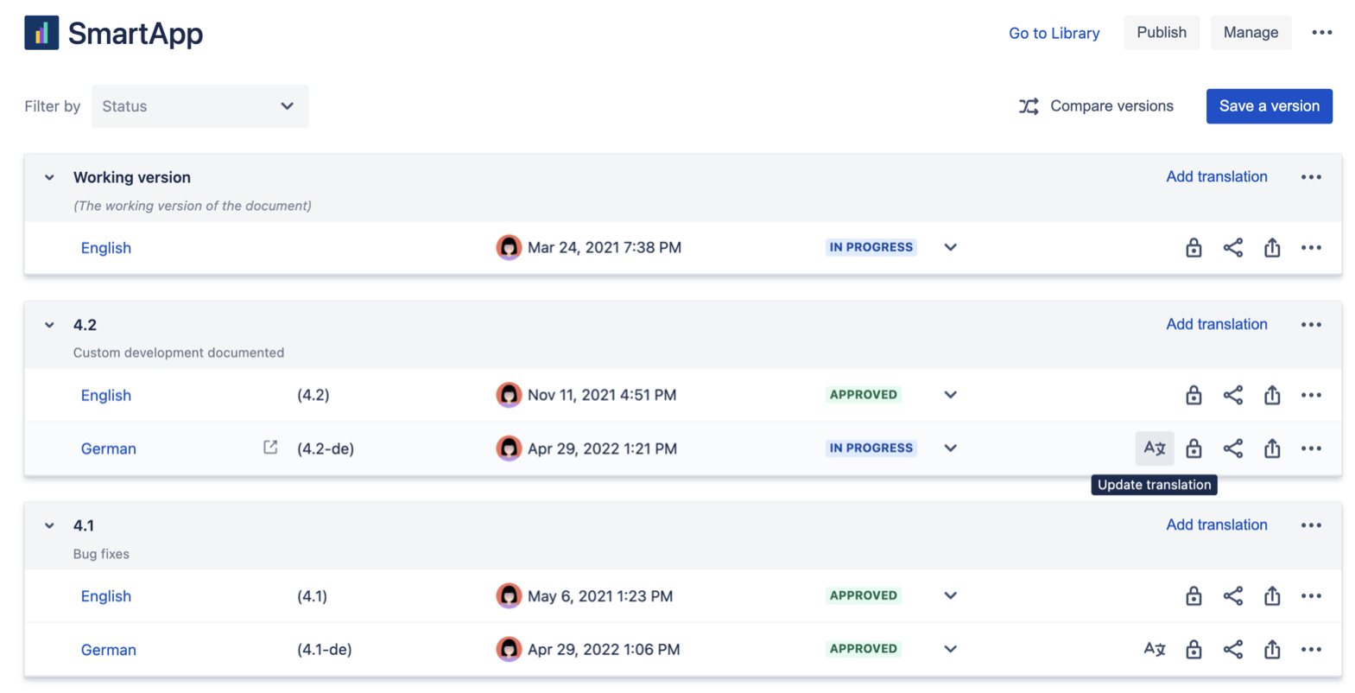
Task: Collapse the 4.2 version section
Action: click(49, 325)
